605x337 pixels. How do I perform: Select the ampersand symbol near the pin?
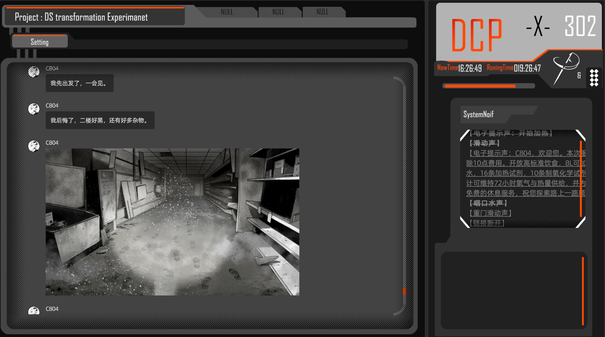[x=579, y=76]
